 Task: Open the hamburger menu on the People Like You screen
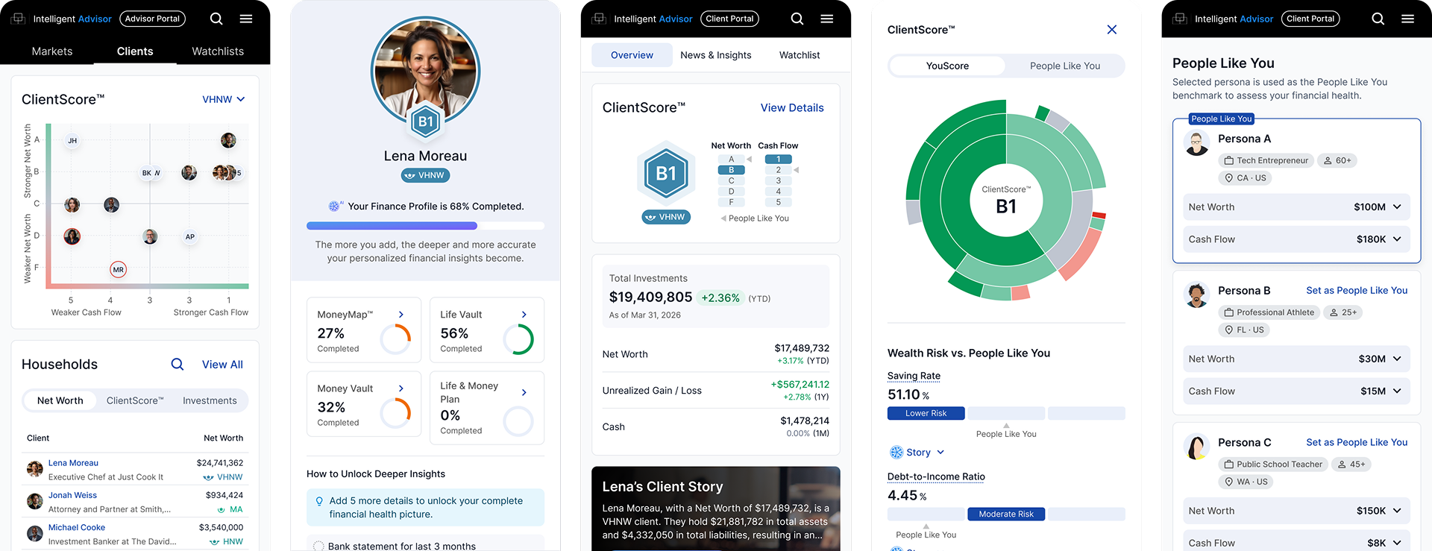point(1408,19)
